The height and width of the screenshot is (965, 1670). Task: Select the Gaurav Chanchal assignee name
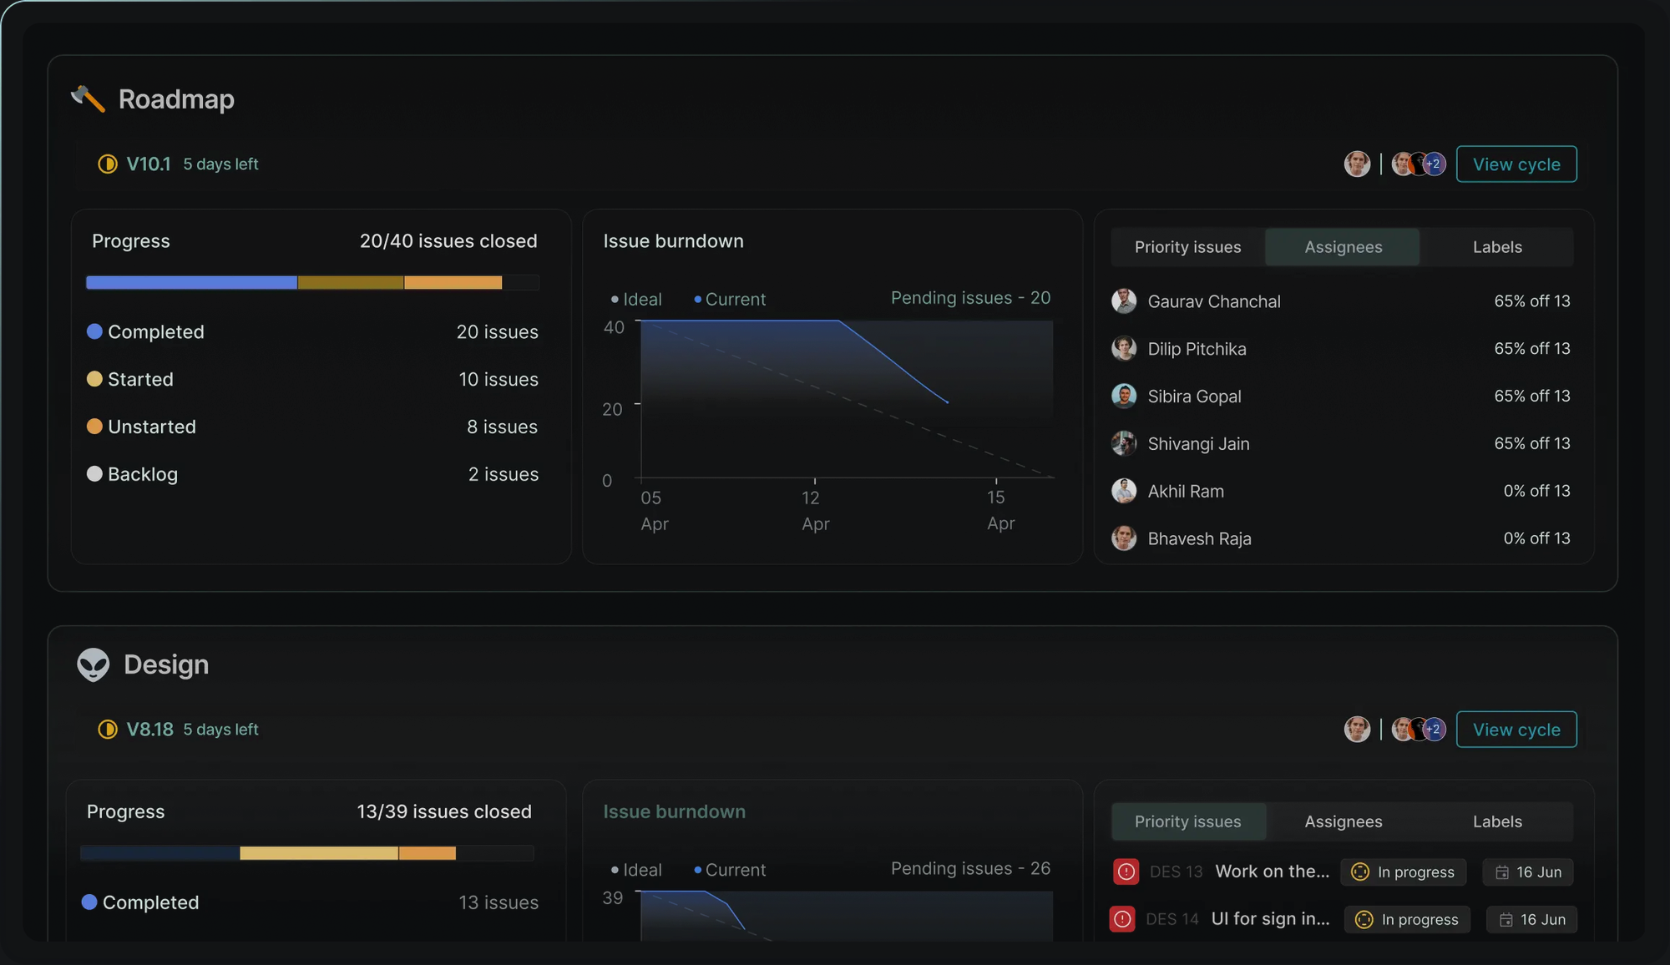[x=1214, y=301]
